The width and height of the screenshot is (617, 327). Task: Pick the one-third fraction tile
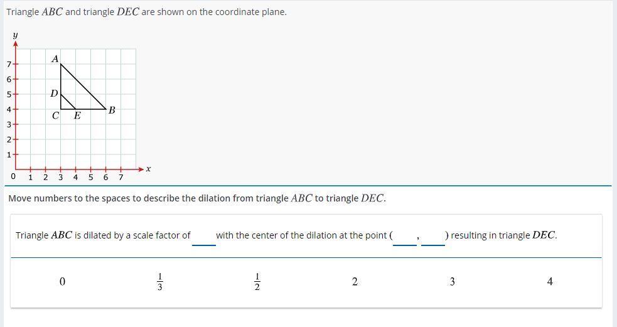(x=160, y=282)
